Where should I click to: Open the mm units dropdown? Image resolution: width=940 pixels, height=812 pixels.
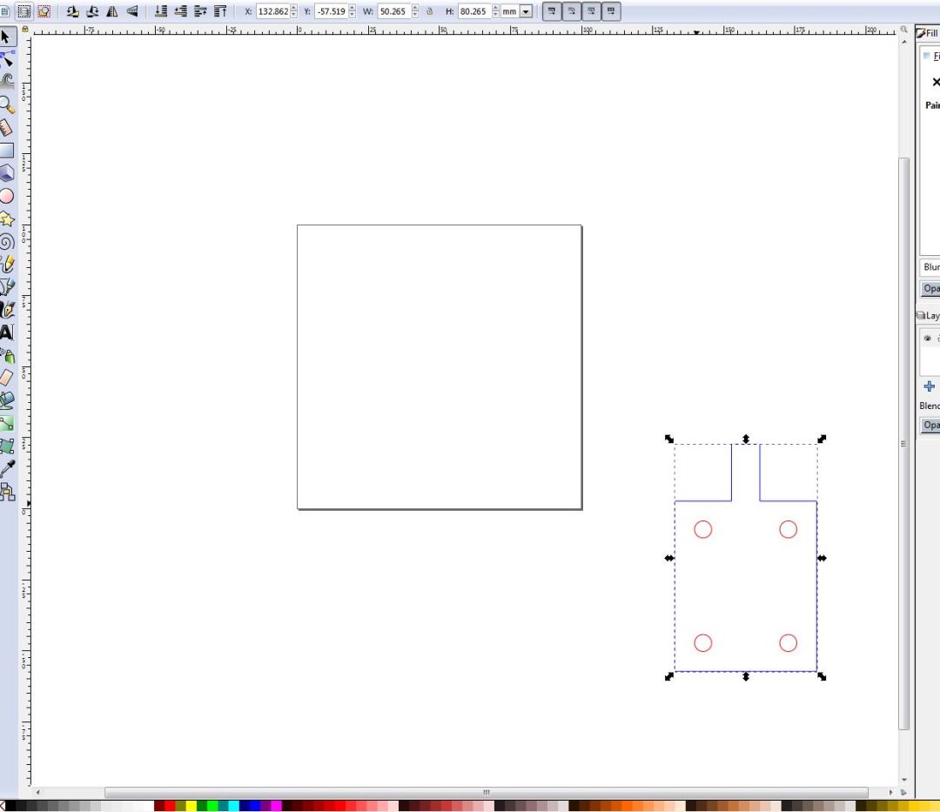tap(525, 12)
